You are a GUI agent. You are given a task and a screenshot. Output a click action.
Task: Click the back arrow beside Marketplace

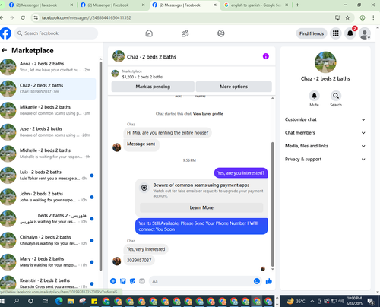click(4, 50)
